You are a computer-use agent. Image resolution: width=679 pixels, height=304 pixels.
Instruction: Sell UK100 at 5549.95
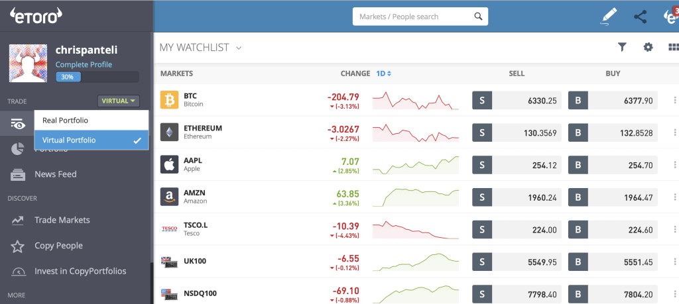click(x=517, y=262)
